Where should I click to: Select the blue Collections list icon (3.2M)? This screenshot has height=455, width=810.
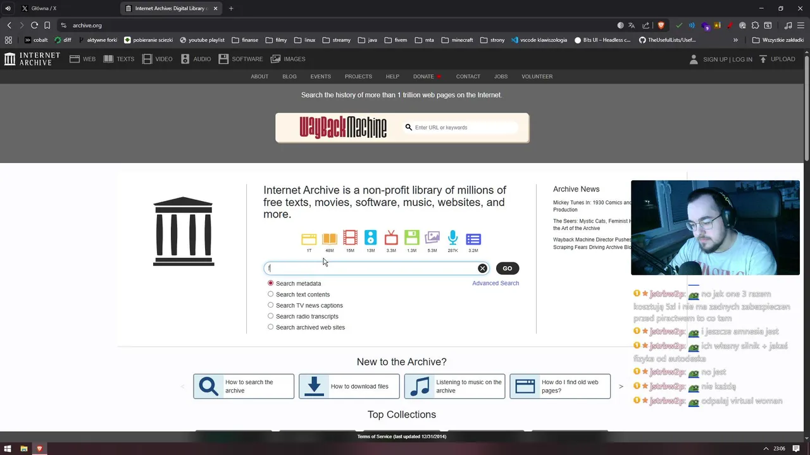pos(473,239)
